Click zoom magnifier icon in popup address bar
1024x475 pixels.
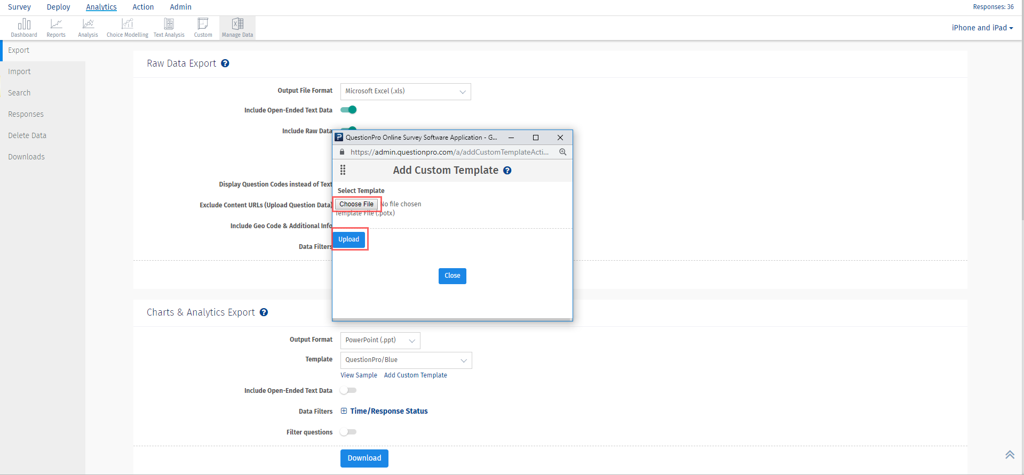562,152
